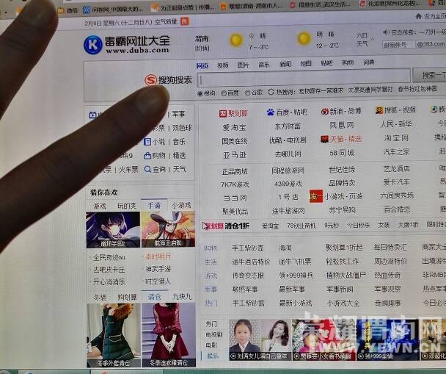Viewport: 446px width, 374px height.
Task: Open the 汽车之家 link
Action: coord(396,152)
